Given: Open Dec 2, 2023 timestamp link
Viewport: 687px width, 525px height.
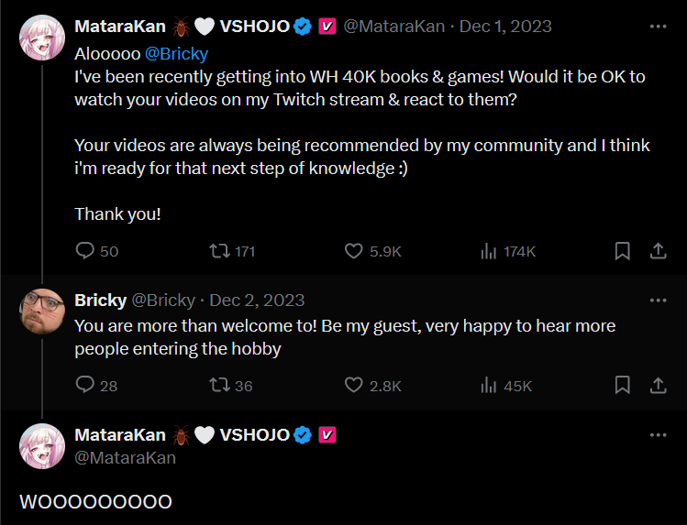Looking at the screenshot, I should point(257,300).
